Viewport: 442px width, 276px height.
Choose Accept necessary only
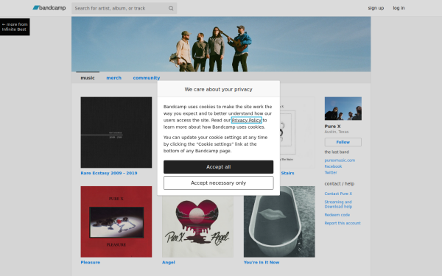pyautogui.click(x=219, y=183)
